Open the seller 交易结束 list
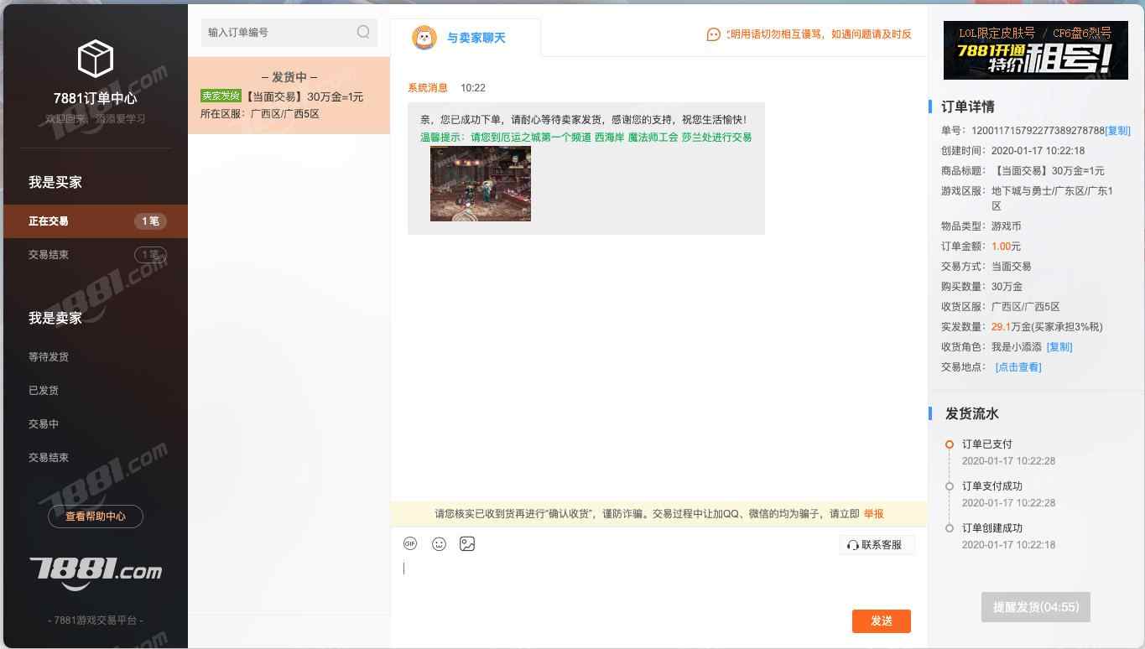The image size is (1145, 649). 49,458
